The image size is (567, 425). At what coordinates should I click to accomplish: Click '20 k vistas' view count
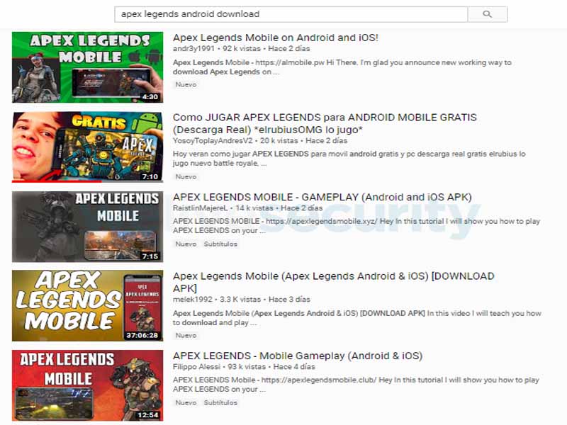[279, 140]
